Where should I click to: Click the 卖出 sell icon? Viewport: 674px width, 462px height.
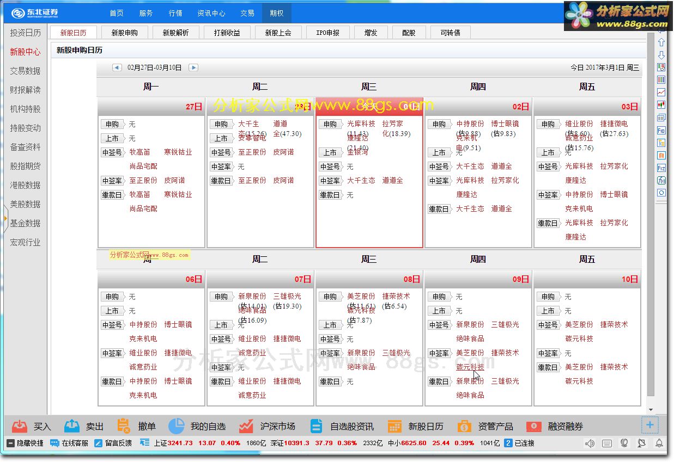(72, 426)
